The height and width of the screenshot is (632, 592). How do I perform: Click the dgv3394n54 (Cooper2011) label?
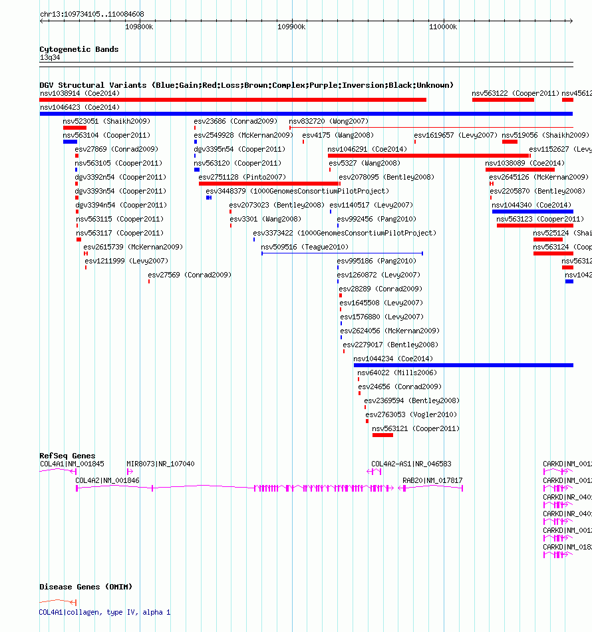(121, 205)
